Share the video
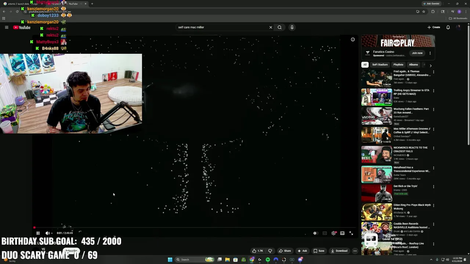 pos(285,251)
